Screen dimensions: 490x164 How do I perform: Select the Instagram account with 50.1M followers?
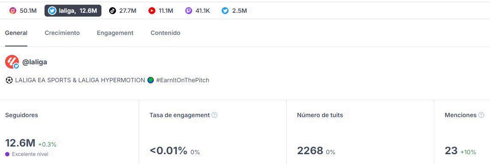(23, 11)
